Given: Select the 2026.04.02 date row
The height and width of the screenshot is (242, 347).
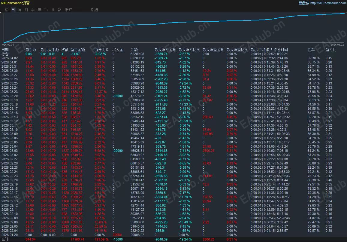Looking at the screenshot, I should pyautogui.click(x=10, y=58).
